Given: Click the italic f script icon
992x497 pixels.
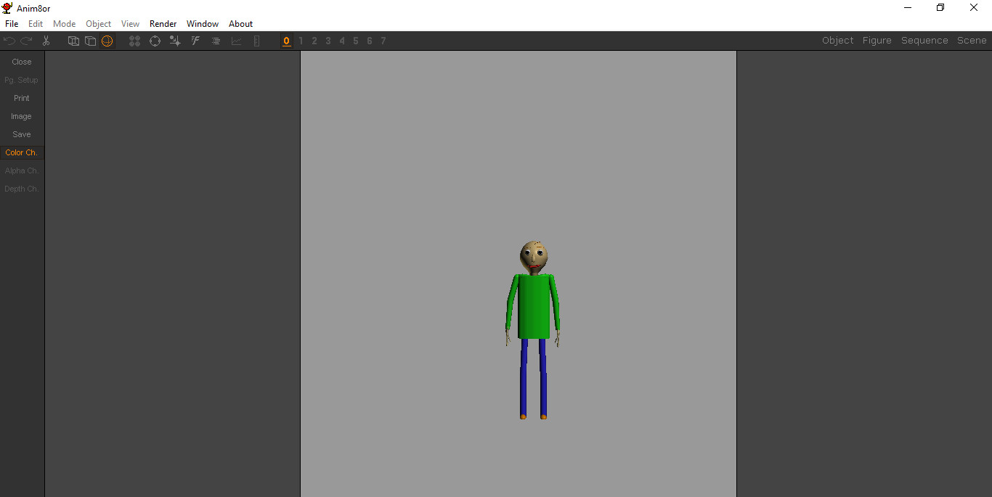Looking at the screenshot, I should click(195, 41).
